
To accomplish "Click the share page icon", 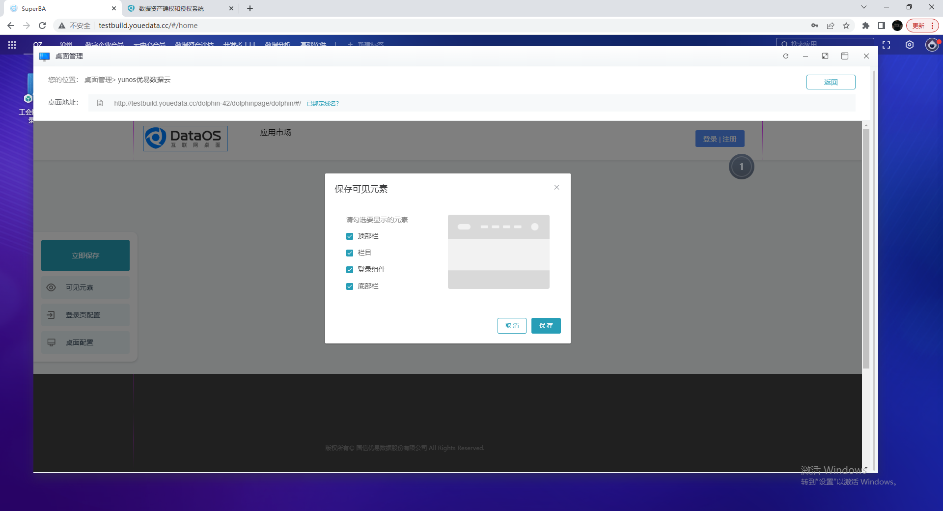I will pyautogui.click(x=831, y=26).
